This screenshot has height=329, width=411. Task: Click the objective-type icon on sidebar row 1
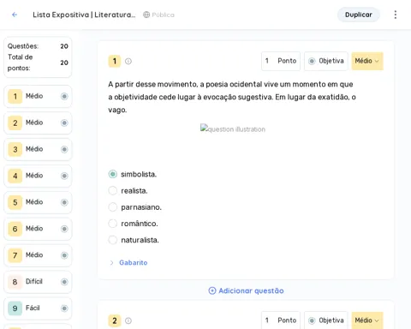pos(64,96)
